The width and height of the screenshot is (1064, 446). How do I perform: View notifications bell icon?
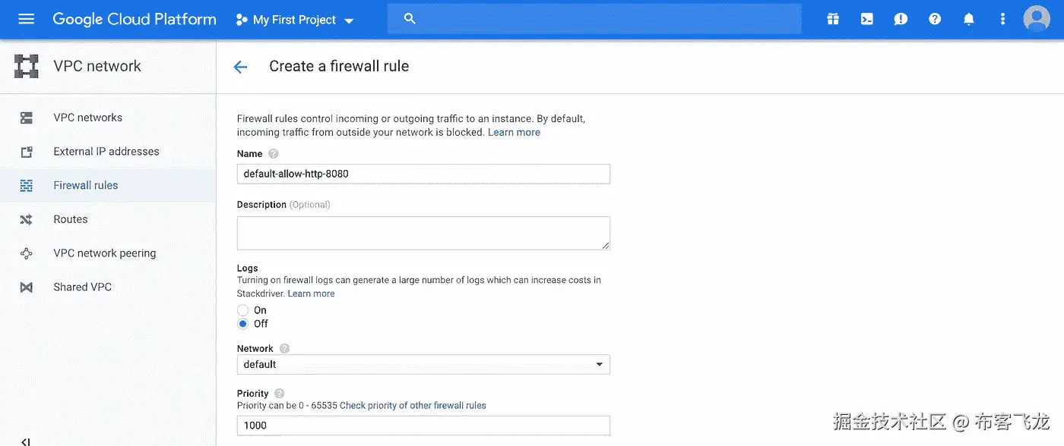969,19
